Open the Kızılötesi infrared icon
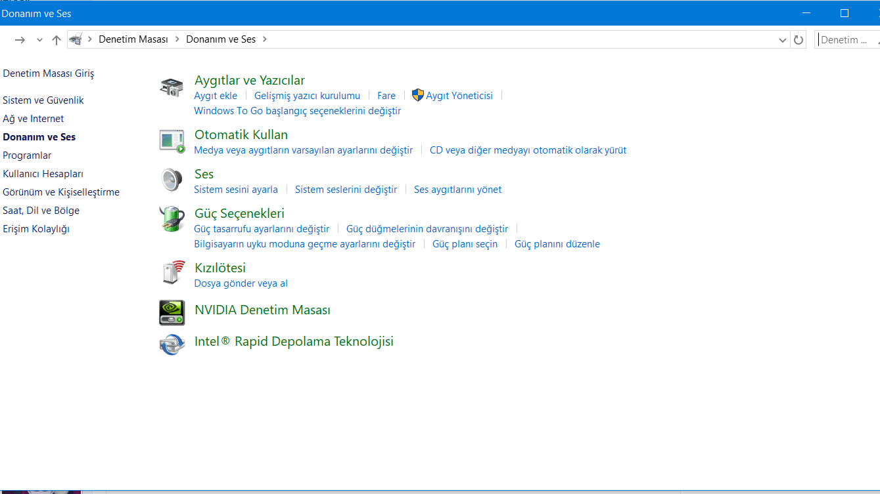This screenshot has height=494, width=880. pyautogui.click(x=172, y=272)
